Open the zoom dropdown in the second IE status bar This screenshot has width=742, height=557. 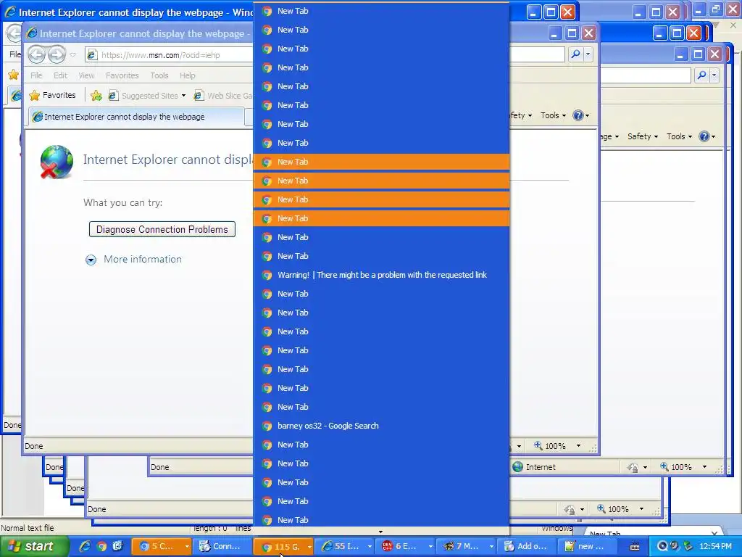704,467
